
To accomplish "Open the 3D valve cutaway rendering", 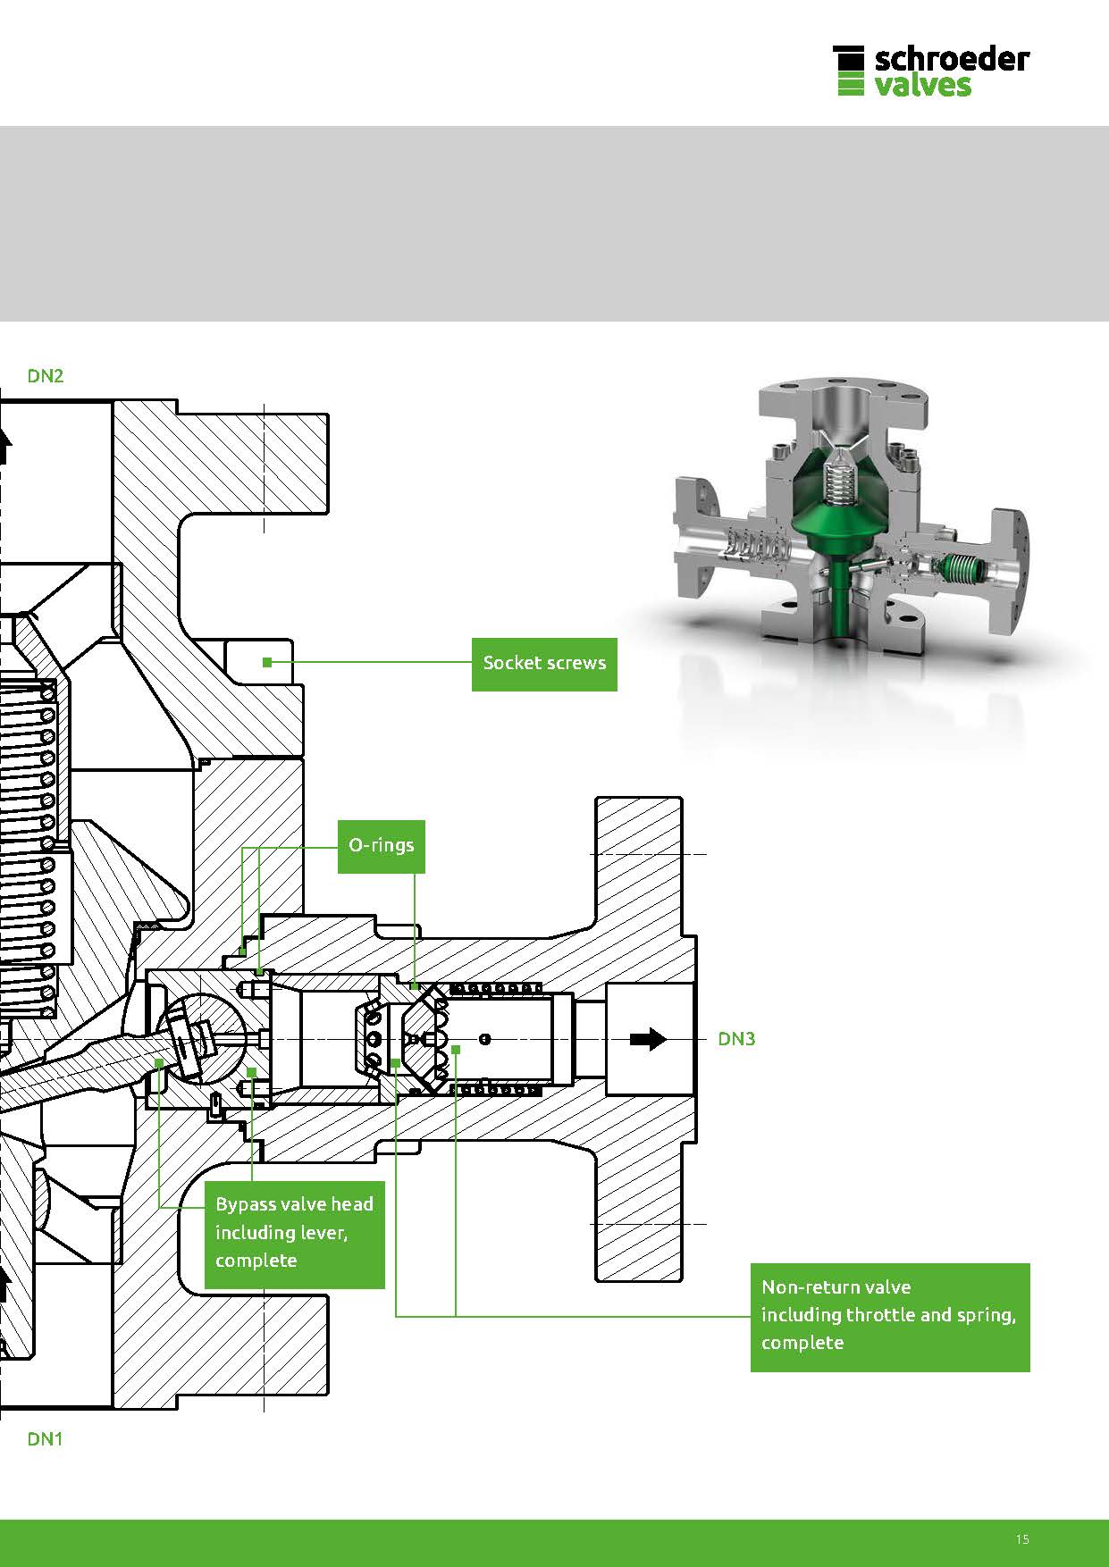I will click(x=849, y=518).
